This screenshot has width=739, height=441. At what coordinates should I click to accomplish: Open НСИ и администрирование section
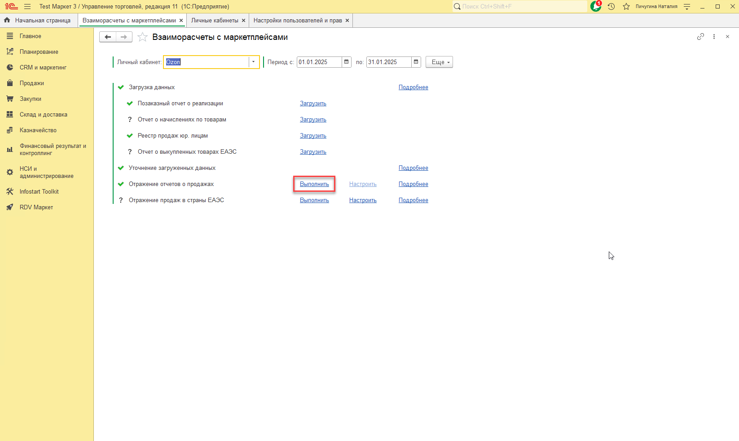47,173
